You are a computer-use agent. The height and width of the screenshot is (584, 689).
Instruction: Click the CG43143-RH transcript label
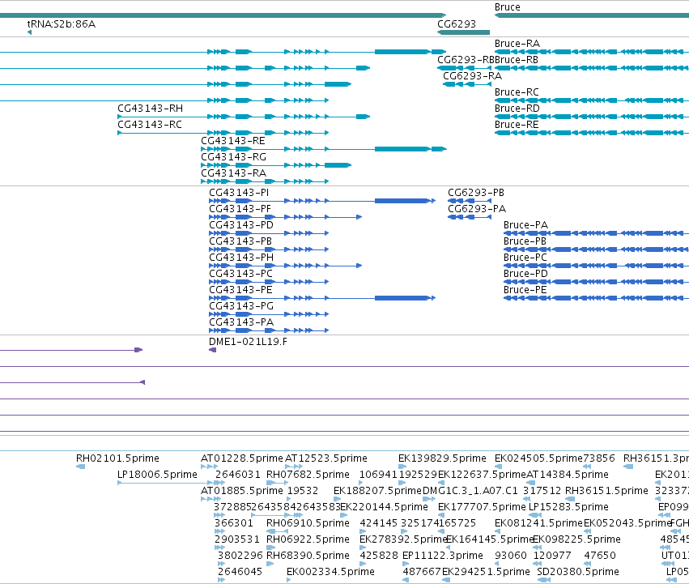coord(151,109)
